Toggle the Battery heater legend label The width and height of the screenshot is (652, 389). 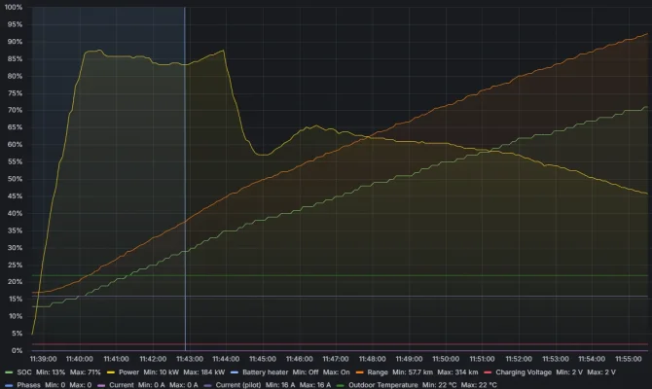pyautogui.click(x=265, y=372)
